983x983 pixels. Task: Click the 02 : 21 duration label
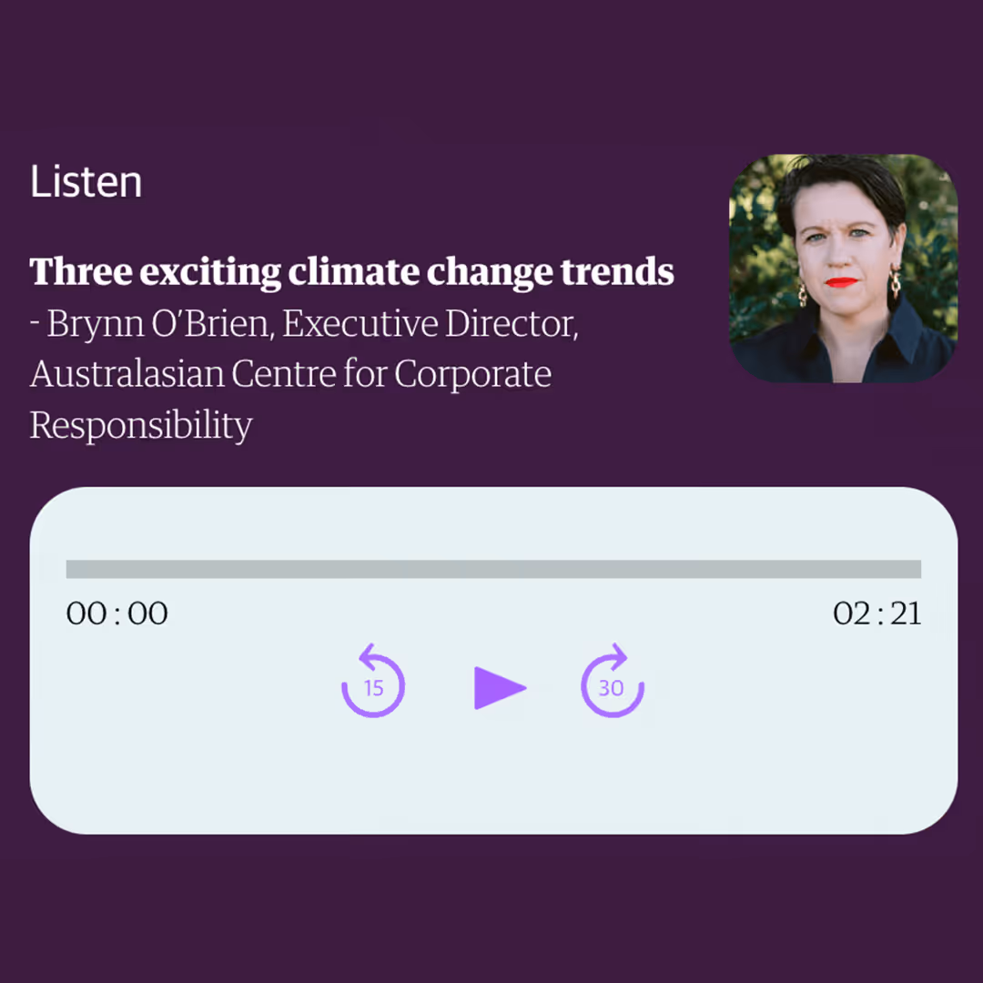[877, 613]
